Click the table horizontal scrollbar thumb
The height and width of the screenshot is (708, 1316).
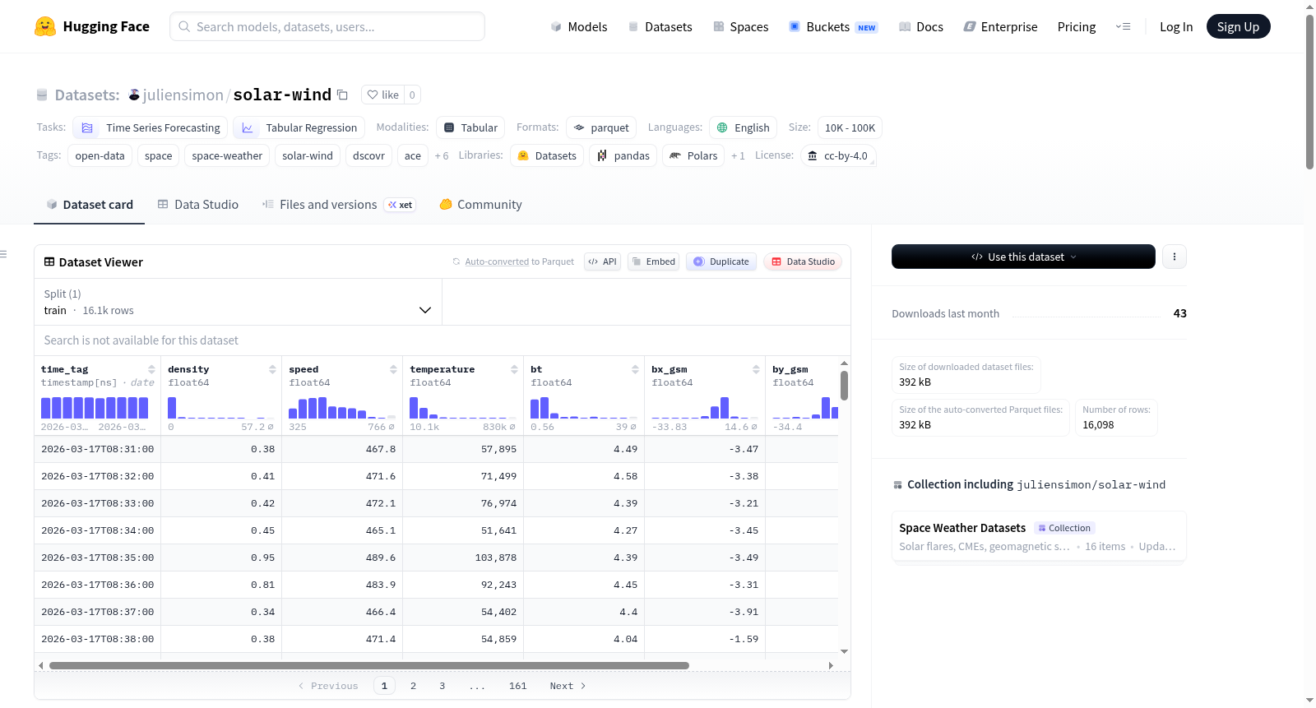click(x=369, y=665)
